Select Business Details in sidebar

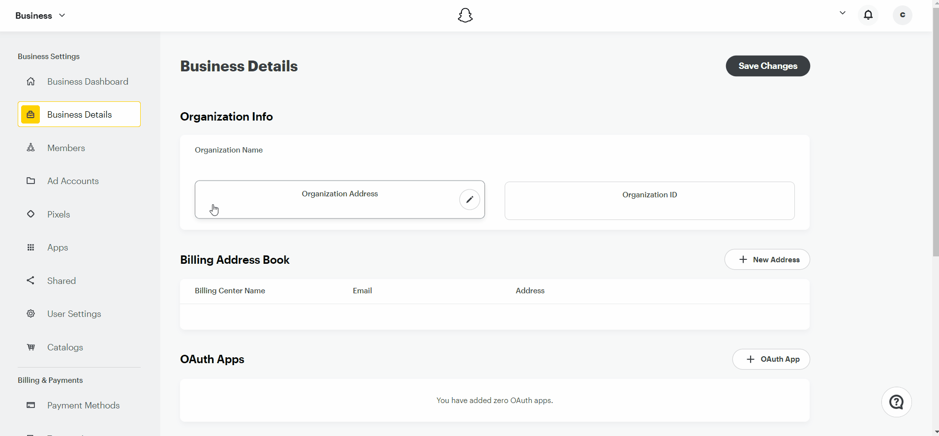point(79,114)
